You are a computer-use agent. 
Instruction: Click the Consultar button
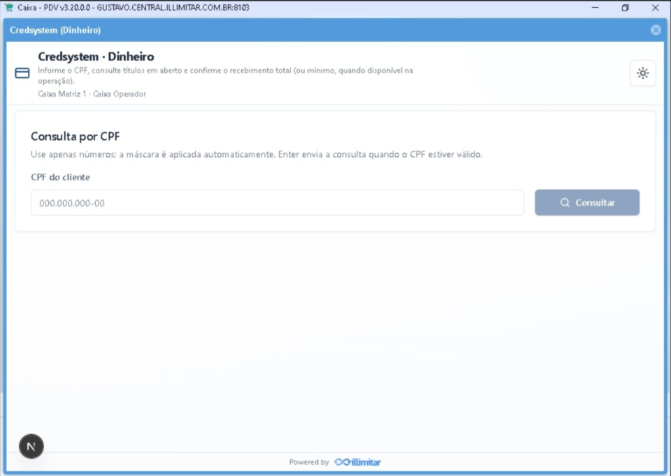[587, 203]
